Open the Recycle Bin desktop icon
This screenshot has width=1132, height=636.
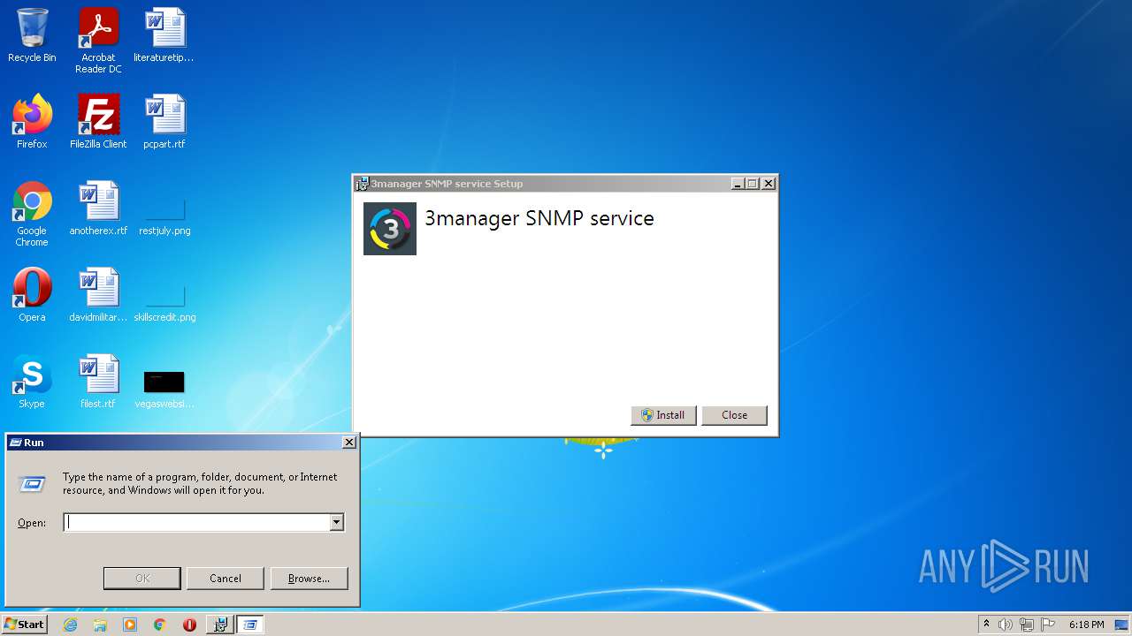[x=32, y=36]
